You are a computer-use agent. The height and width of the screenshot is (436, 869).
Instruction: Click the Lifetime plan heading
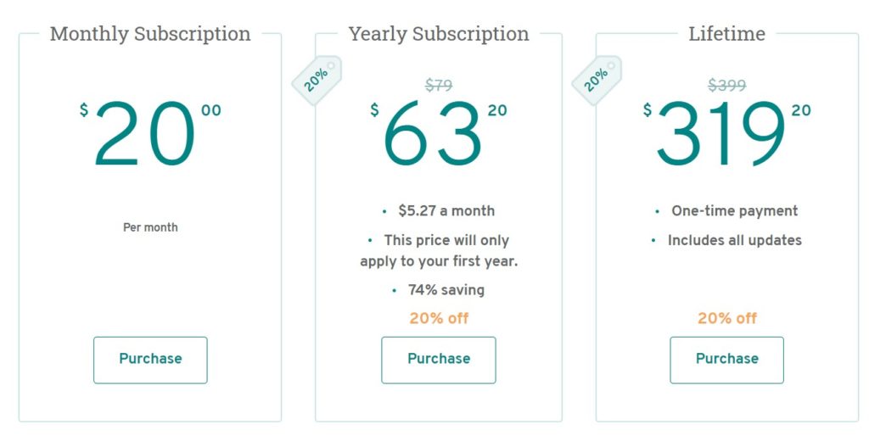(726, 34)
